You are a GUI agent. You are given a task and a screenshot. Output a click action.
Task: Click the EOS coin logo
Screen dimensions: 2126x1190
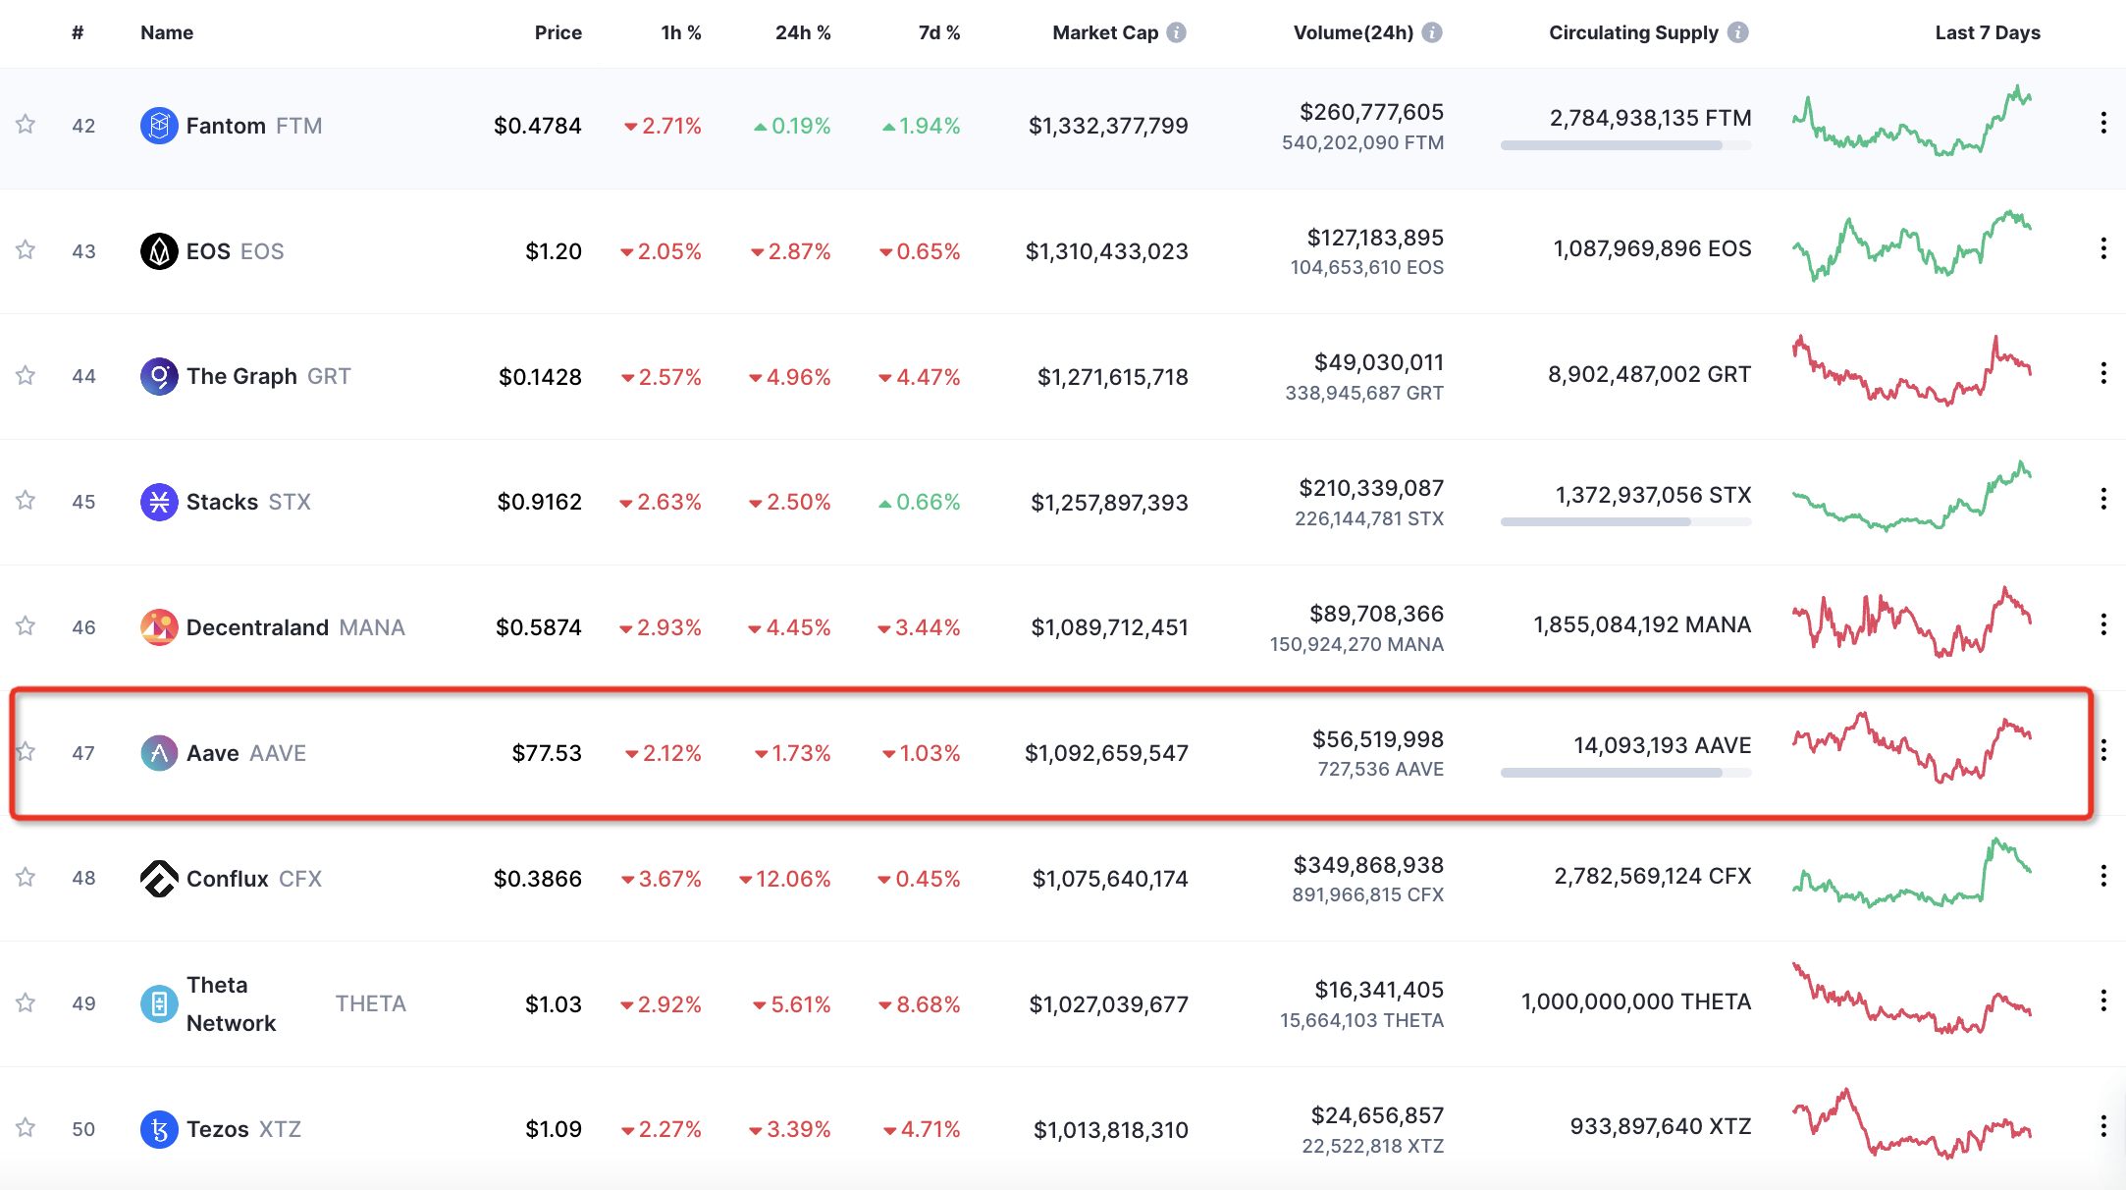click(x=158, y=250)
